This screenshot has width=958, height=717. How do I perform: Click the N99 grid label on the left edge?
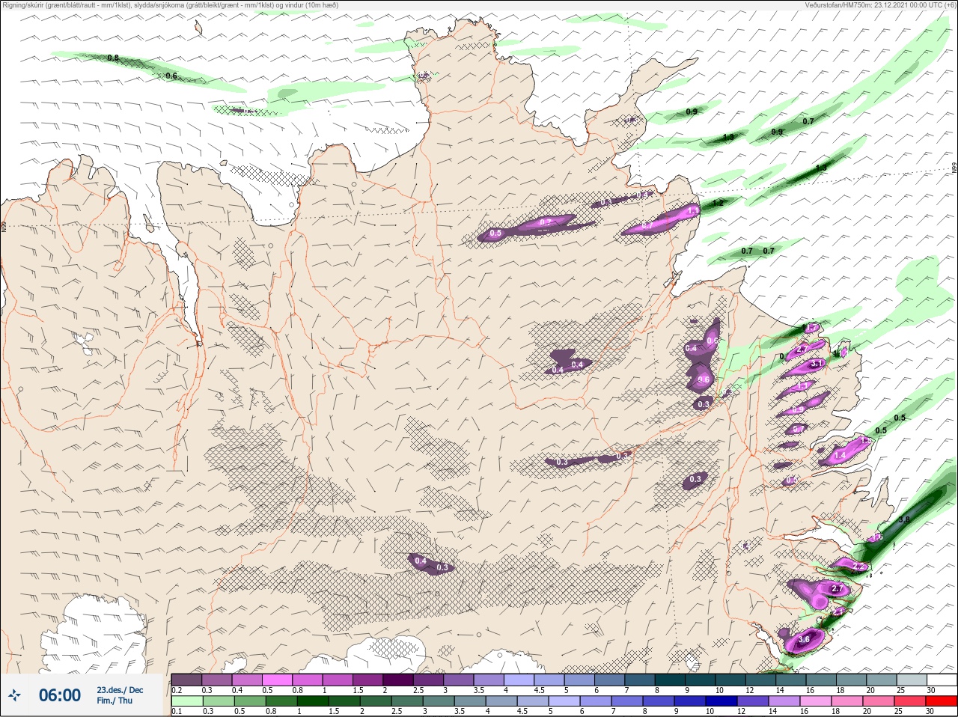point(4,226)
